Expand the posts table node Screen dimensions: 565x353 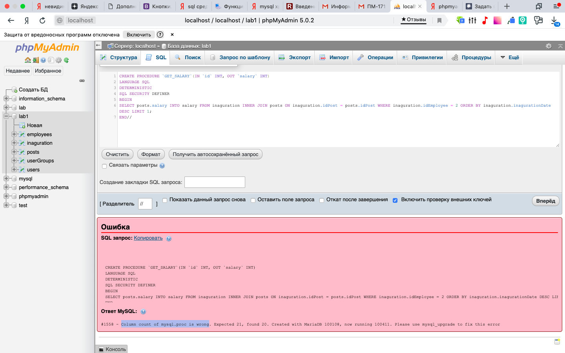coord(14,152)
